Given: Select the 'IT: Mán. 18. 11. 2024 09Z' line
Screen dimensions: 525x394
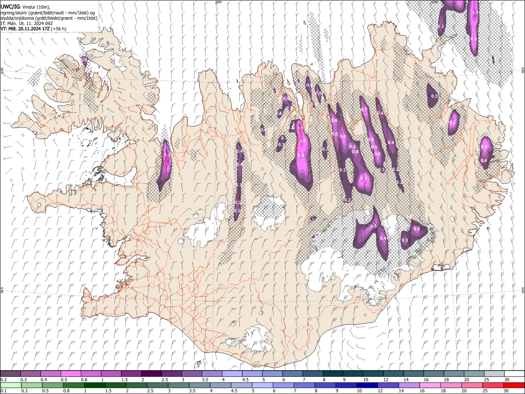Looking at the screenshot, I should (27, 23).
